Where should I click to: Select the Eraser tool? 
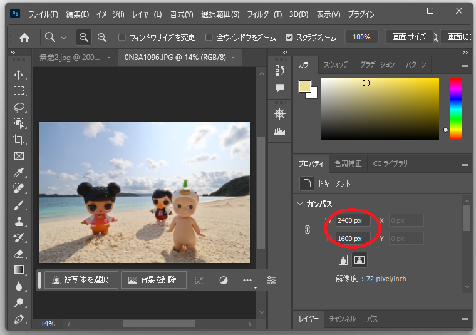coord(19,254)
